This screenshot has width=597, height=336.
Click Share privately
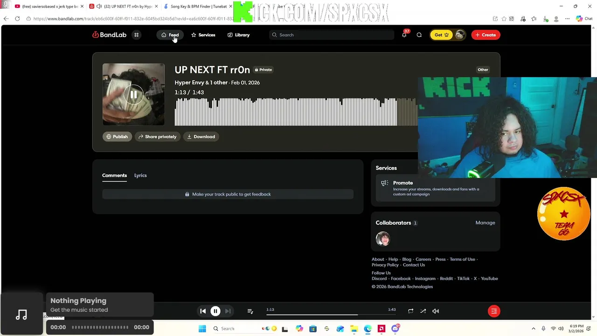157,137
